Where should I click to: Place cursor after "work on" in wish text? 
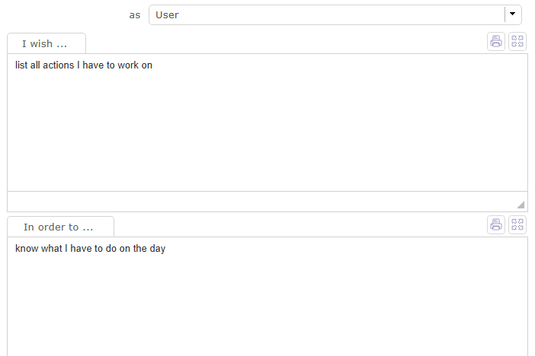point(153,65)
